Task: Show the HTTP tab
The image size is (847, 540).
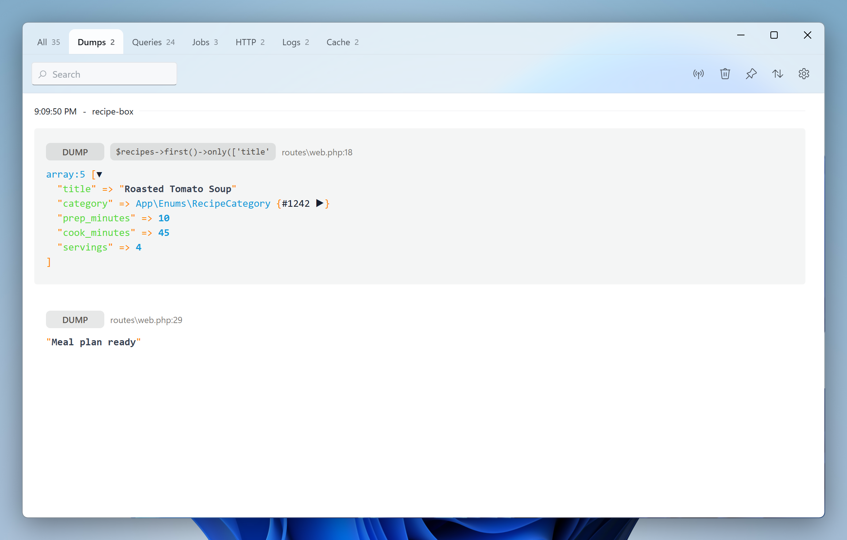Action: [250, 42]
